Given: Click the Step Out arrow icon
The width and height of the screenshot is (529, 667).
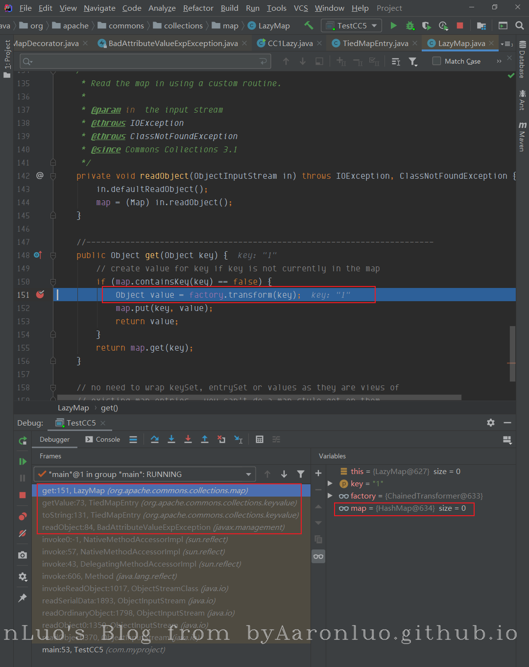Looking at the screenshot, I should (x=205, y=439).
